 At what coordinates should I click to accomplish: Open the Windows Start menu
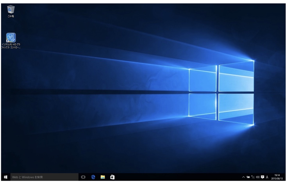(x=5, y=177)
